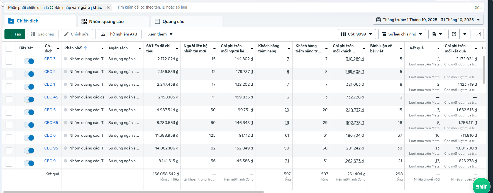The image size is (493, 193).
Task: Open the charts view icon
Action: point(478,34)
